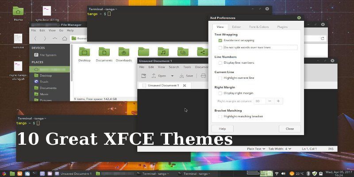The height and width of the screenshot is (177, 354).
Task: Increase right margin column with plus
Action: coord(278,101)
